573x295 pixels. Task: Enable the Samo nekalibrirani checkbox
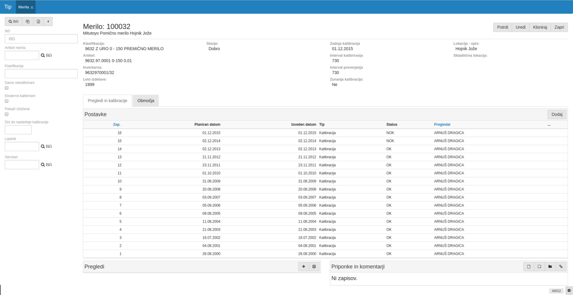click(7, 88)
